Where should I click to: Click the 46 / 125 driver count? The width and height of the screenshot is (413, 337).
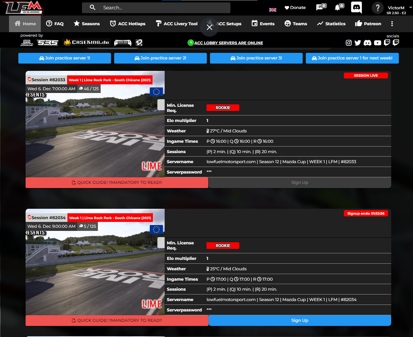(x=89, y=89)
